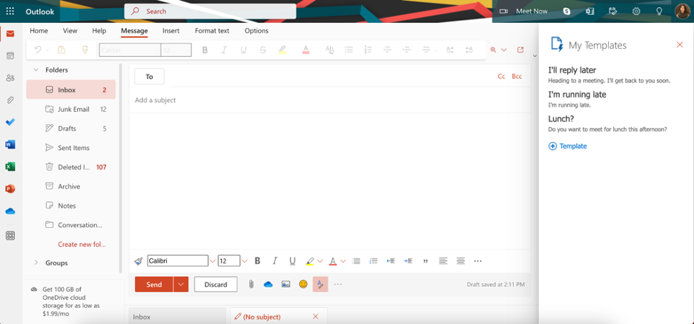This screenshot has width=694, height=324.
Task: Open the My Templates add-in icon
Action: 320,284
